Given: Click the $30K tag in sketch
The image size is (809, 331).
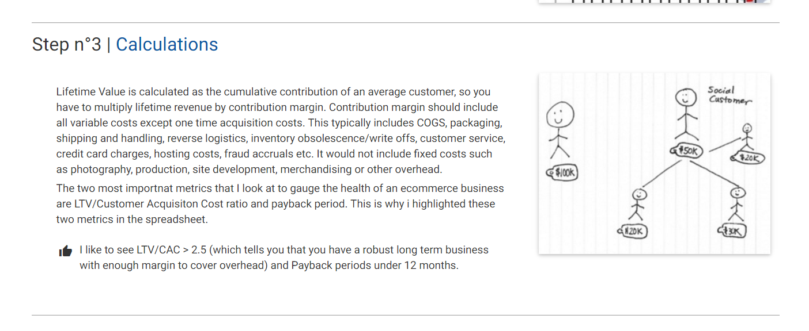Looking at the screenshot, I should click(x=732, y=231).
